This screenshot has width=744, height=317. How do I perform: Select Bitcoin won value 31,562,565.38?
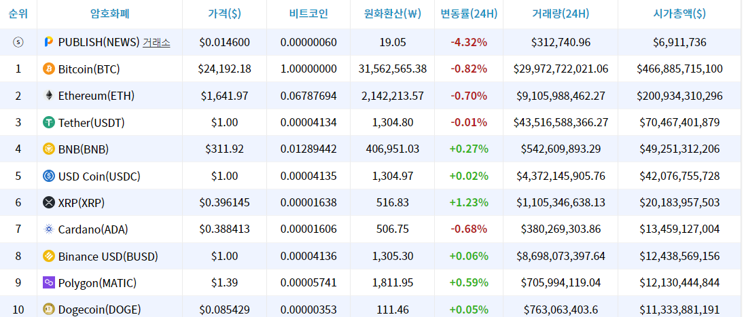coord(393,69)
